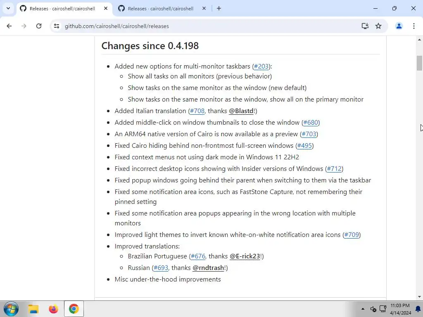This screenshot has height=317, width=423.
Task: Open @Blastd user profile link
Action: (241, 111)
